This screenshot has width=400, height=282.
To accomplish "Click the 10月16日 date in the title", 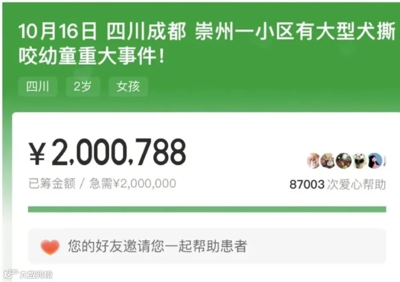I will (58, 32).
